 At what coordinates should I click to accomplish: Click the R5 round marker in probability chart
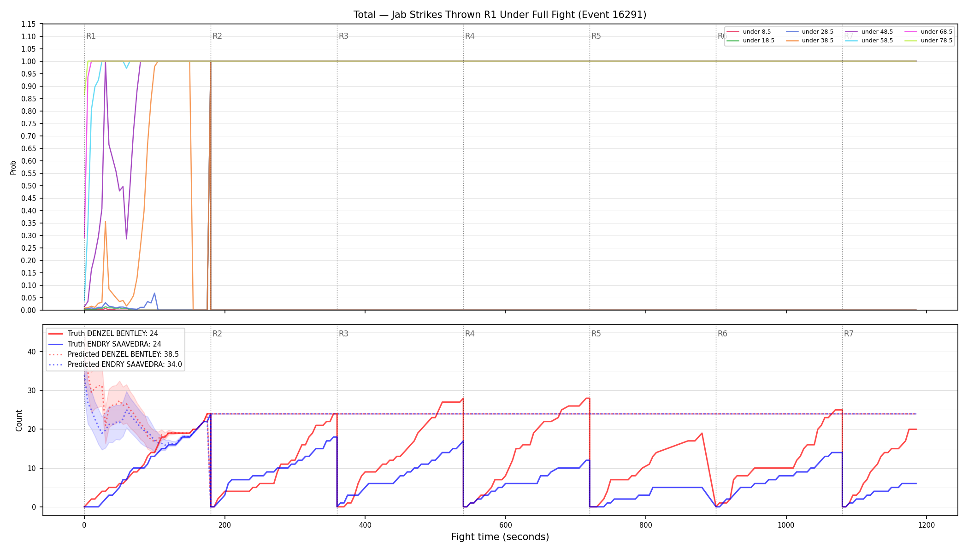tap(596, 36)
